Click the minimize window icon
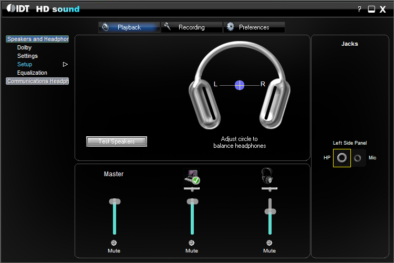394x263 pixels. click(x=371, y=9)
